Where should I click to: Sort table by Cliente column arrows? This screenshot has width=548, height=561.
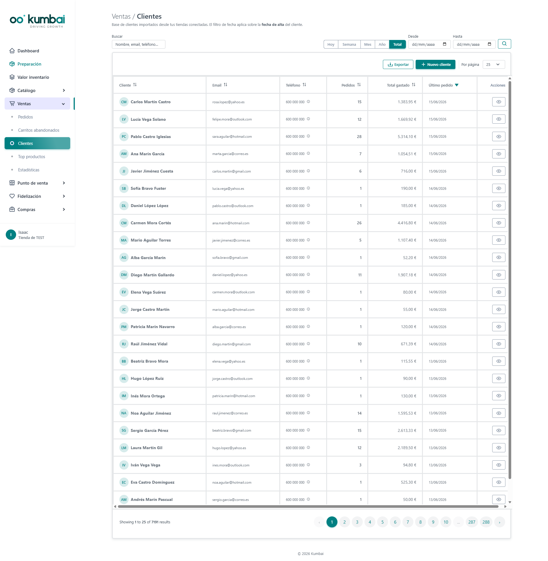click(135, 85)
